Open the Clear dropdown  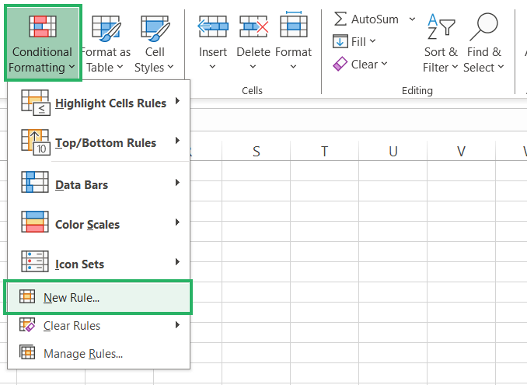(x=360, y=64)
